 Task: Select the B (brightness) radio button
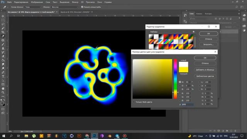(x=180, y=89)
